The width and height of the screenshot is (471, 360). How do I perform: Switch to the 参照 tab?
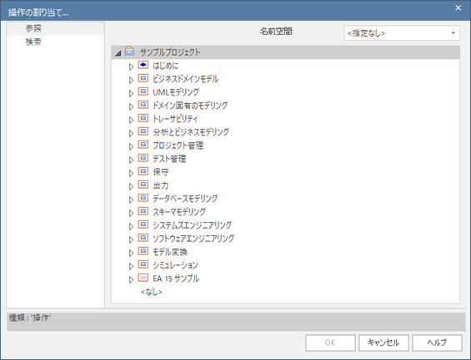point(33,28)
